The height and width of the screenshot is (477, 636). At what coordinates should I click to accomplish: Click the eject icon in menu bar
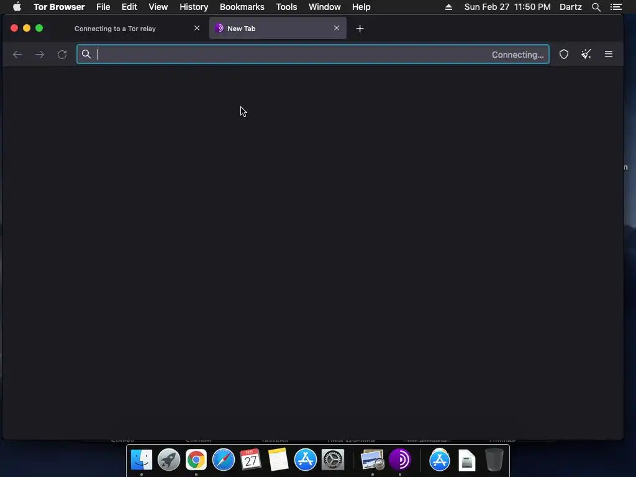tap(448, 7)
